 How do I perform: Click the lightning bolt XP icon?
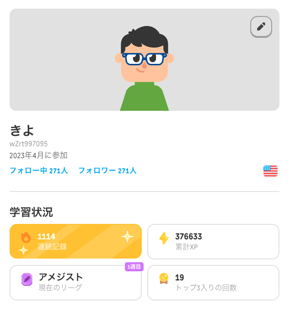tap(164, 238)
